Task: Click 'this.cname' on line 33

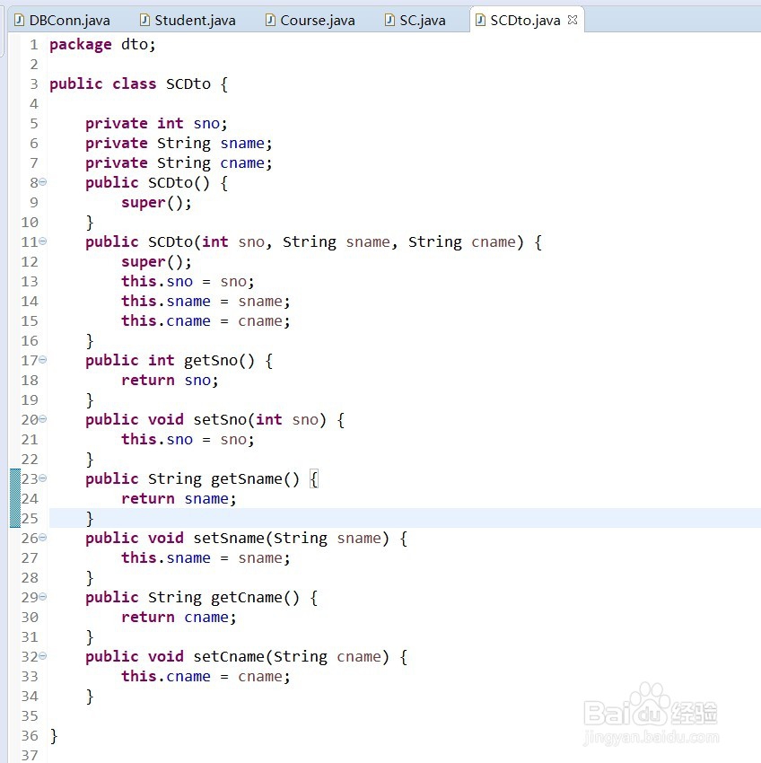Action: (166, 677)
